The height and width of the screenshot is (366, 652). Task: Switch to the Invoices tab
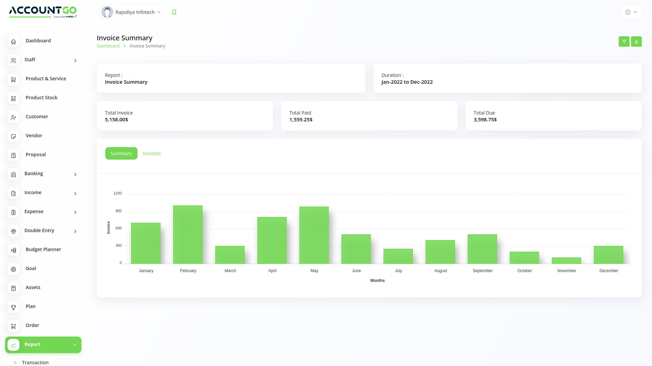[x=151, y=153]
